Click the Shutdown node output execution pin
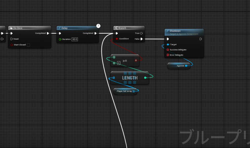The image size is (250, 148). [x=201, y=39]
